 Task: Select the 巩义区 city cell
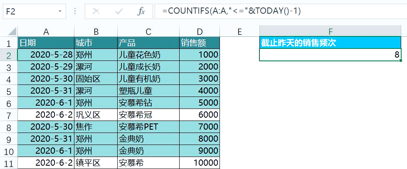96,115
